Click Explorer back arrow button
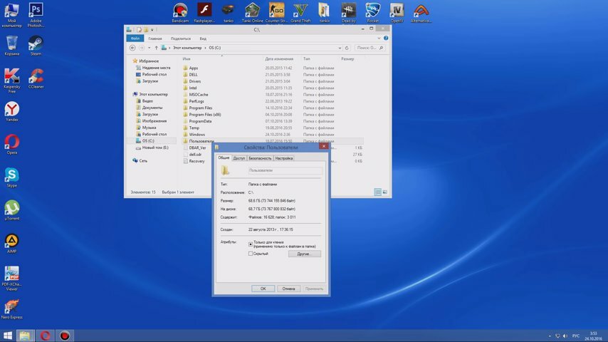The width and height of the screenshot is (608, 342). [x=132, y=48]
